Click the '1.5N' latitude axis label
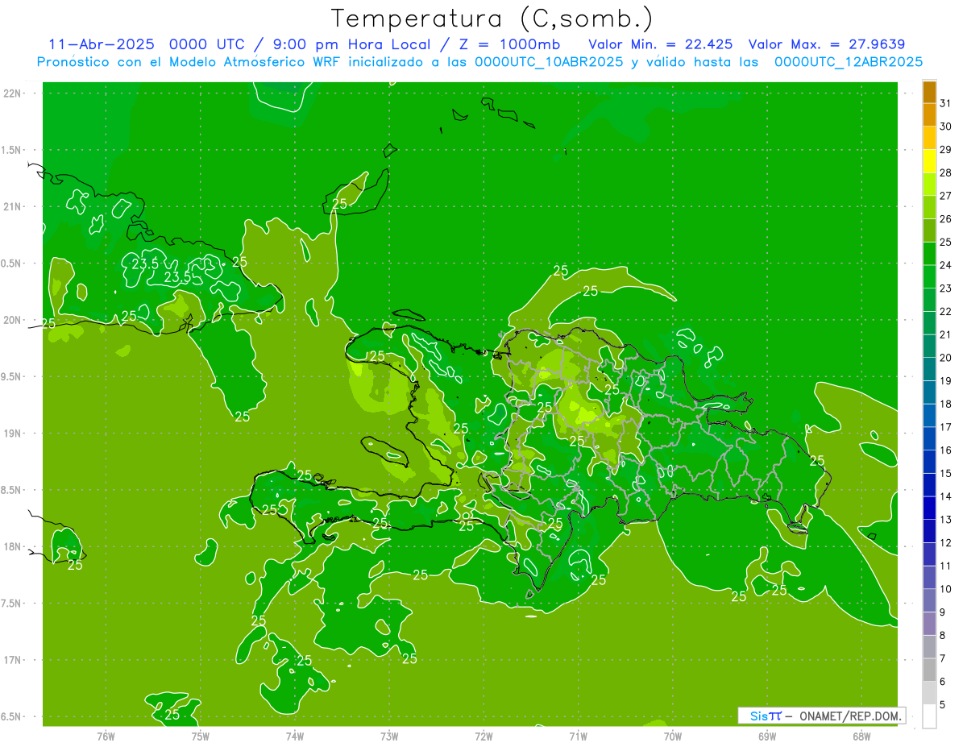967x747 pixels. [12, 150]
